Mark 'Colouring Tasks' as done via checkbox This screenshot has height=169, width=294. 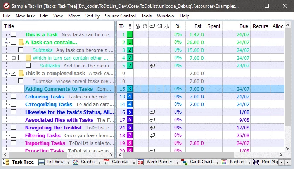(x=14, y=97)
